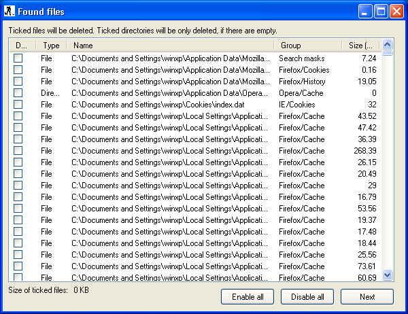Click the D... column header
This screenshot has height=314, width=408.
pos(22,46)
